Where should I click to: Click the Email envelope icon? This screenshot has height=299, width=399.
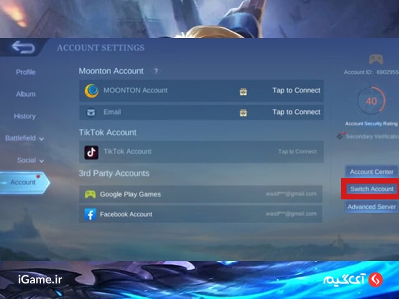pyautogui.click(x=91, y=112)
